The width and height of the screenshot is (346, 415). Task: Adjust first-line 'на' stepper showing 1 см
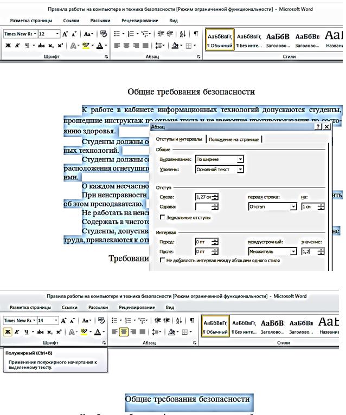point(321,207)
